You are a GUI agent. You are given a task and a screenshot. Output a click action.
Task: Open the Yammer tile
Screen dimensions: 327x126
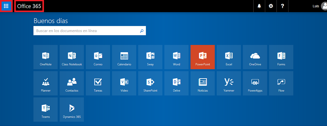coord(229,83)
